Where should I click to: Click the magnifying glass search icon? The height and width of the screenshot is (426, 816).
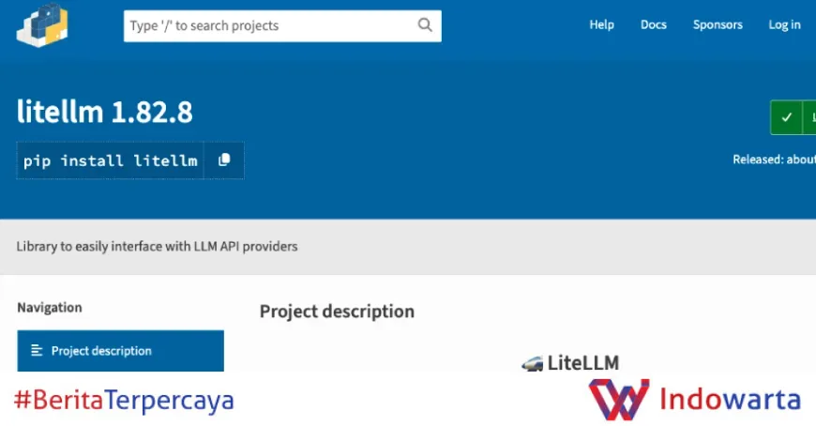425,25
